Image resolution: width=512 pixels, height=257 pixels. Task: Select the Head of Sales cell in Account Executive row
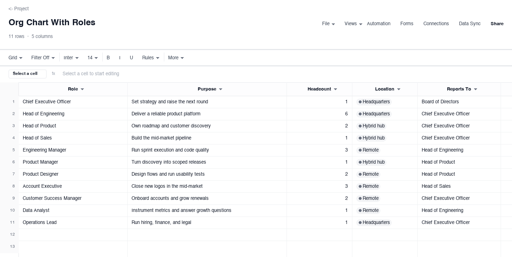(459, 186)
